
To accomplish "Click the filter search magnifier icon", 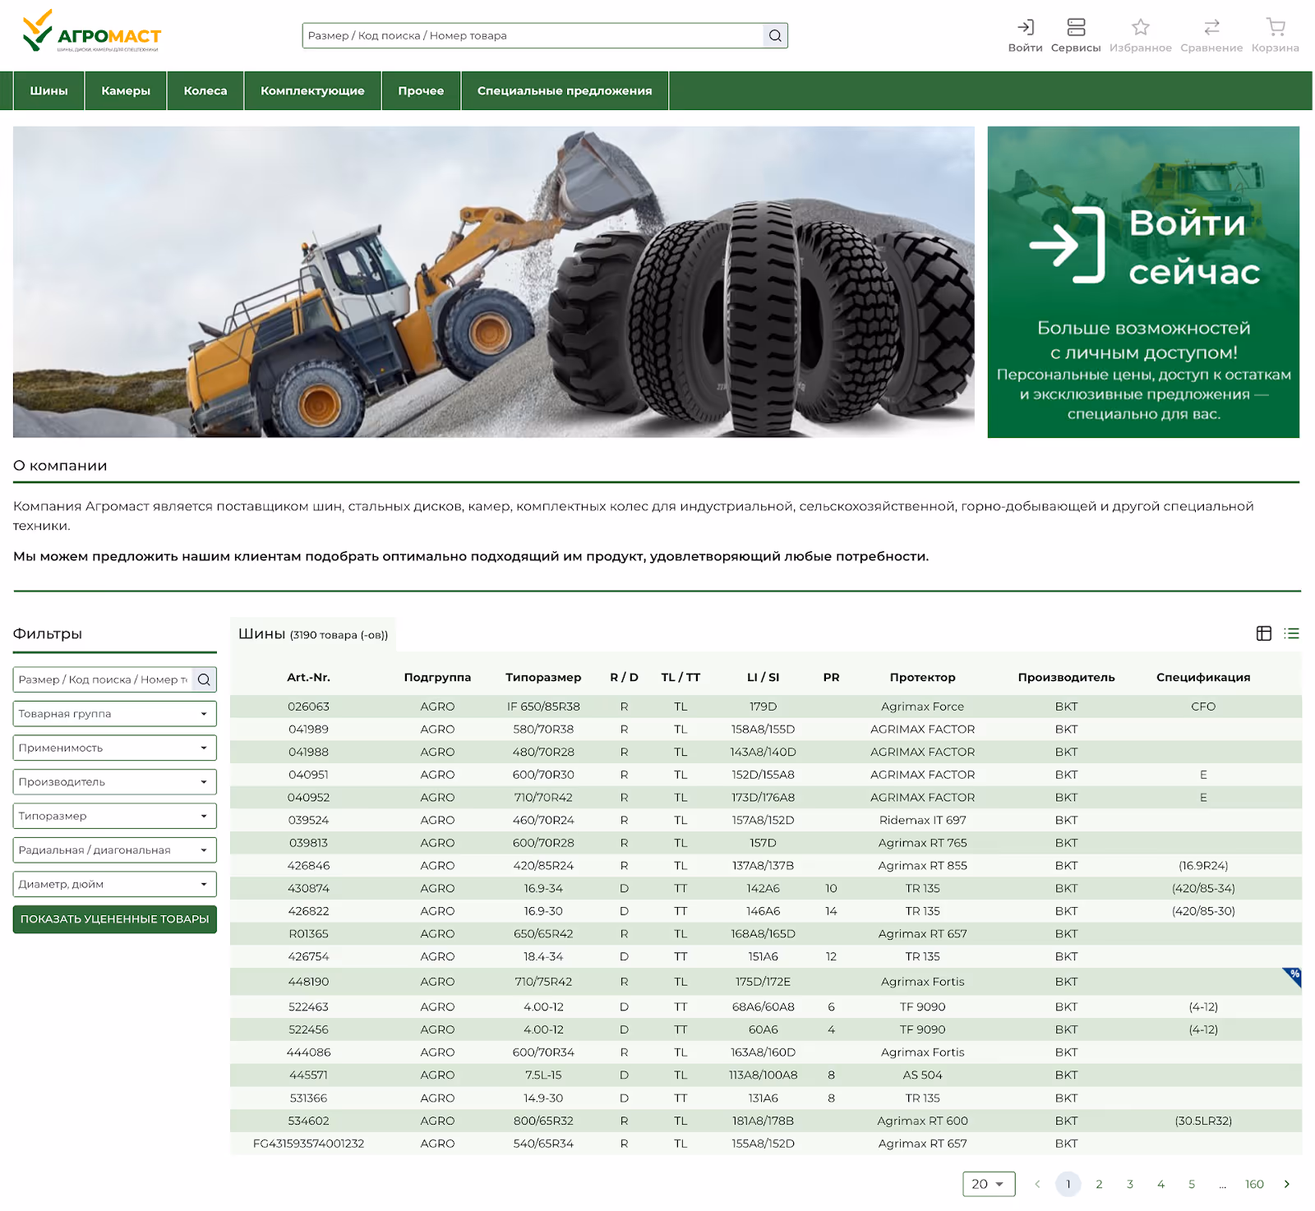I will (x=204, y=679).
